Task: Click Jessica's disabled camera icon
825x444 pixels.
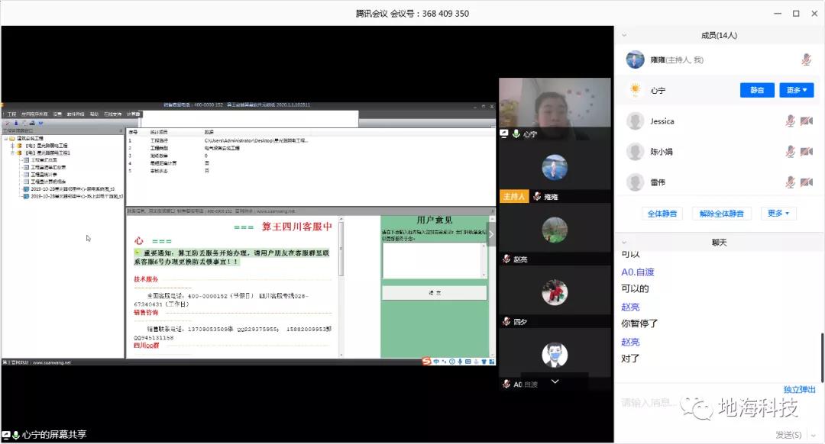Action: pyautogui.click(x=806, y=121)
